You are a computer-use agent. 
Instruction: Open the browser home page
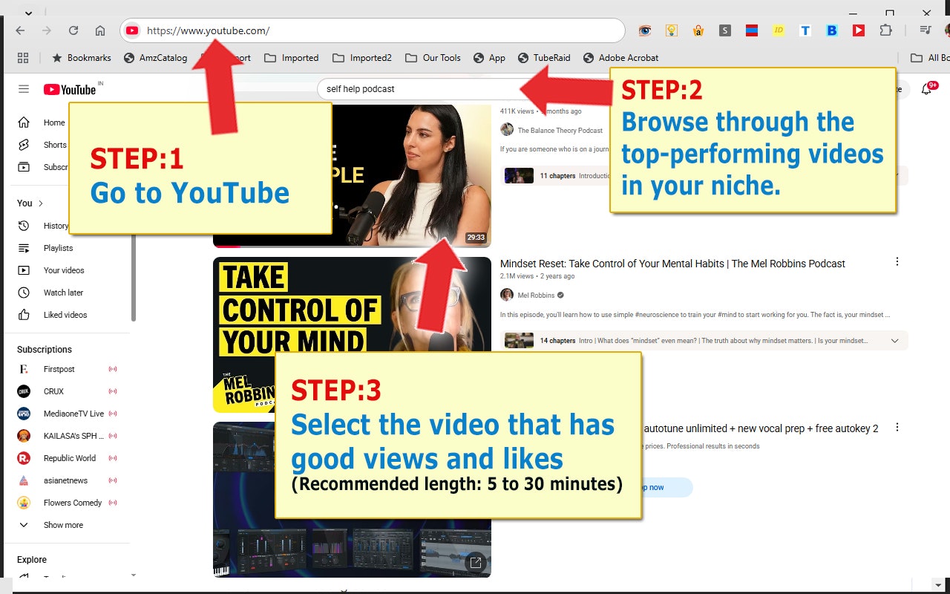click(100, 30)
